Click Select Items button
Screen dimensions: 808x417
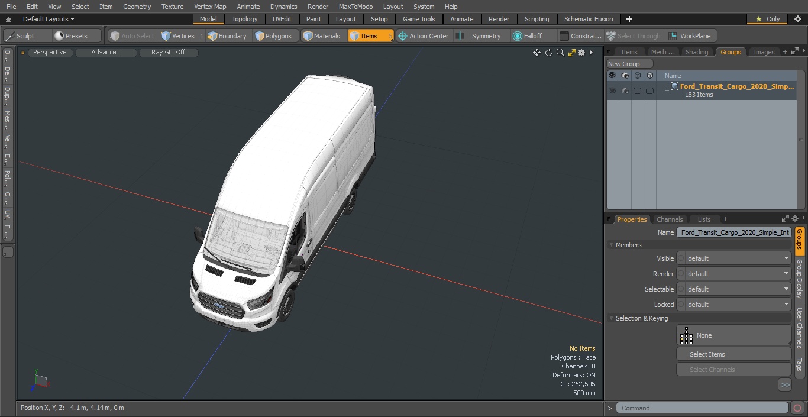pyautogui.click(x=733, y=354)
